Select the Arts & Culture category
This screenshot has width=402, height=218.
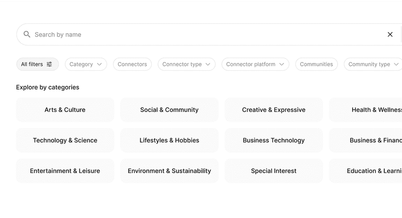point(65,110)
